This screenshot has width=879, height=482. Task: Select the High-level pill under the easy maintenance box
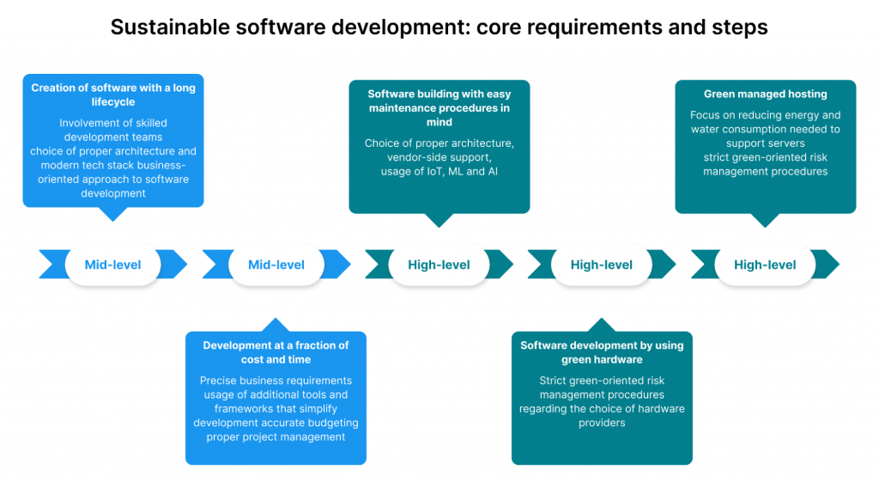[439, 265]
